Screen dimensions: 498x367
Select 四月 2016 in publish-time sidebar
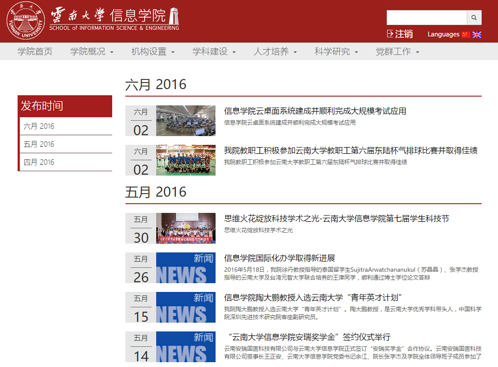(x=39, y=162)
